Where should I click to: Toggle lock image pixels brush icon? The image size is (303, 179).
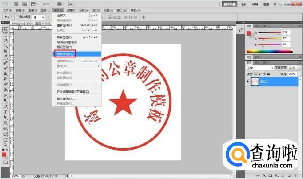(x=260, y=74)
